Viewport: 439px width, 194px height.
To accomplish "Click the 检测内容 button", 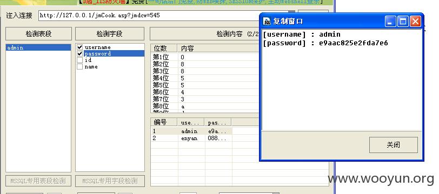I will (205, 34).
